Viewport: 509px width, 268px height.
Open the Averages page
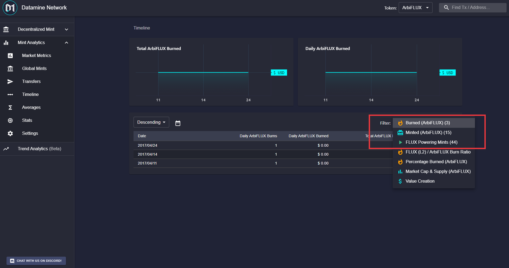click(x=37, y=107)
